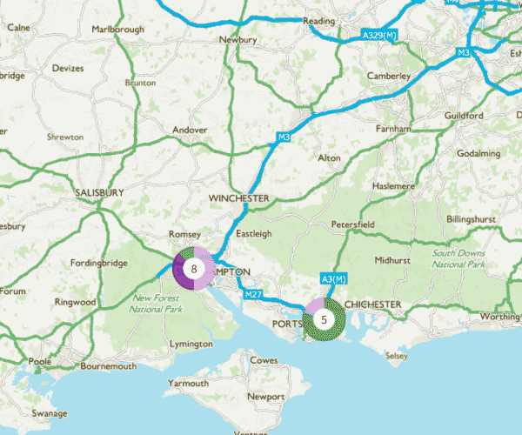Open the cluster marker showing 5
Screen dimensions: 522x435
(x=324, y=319)
